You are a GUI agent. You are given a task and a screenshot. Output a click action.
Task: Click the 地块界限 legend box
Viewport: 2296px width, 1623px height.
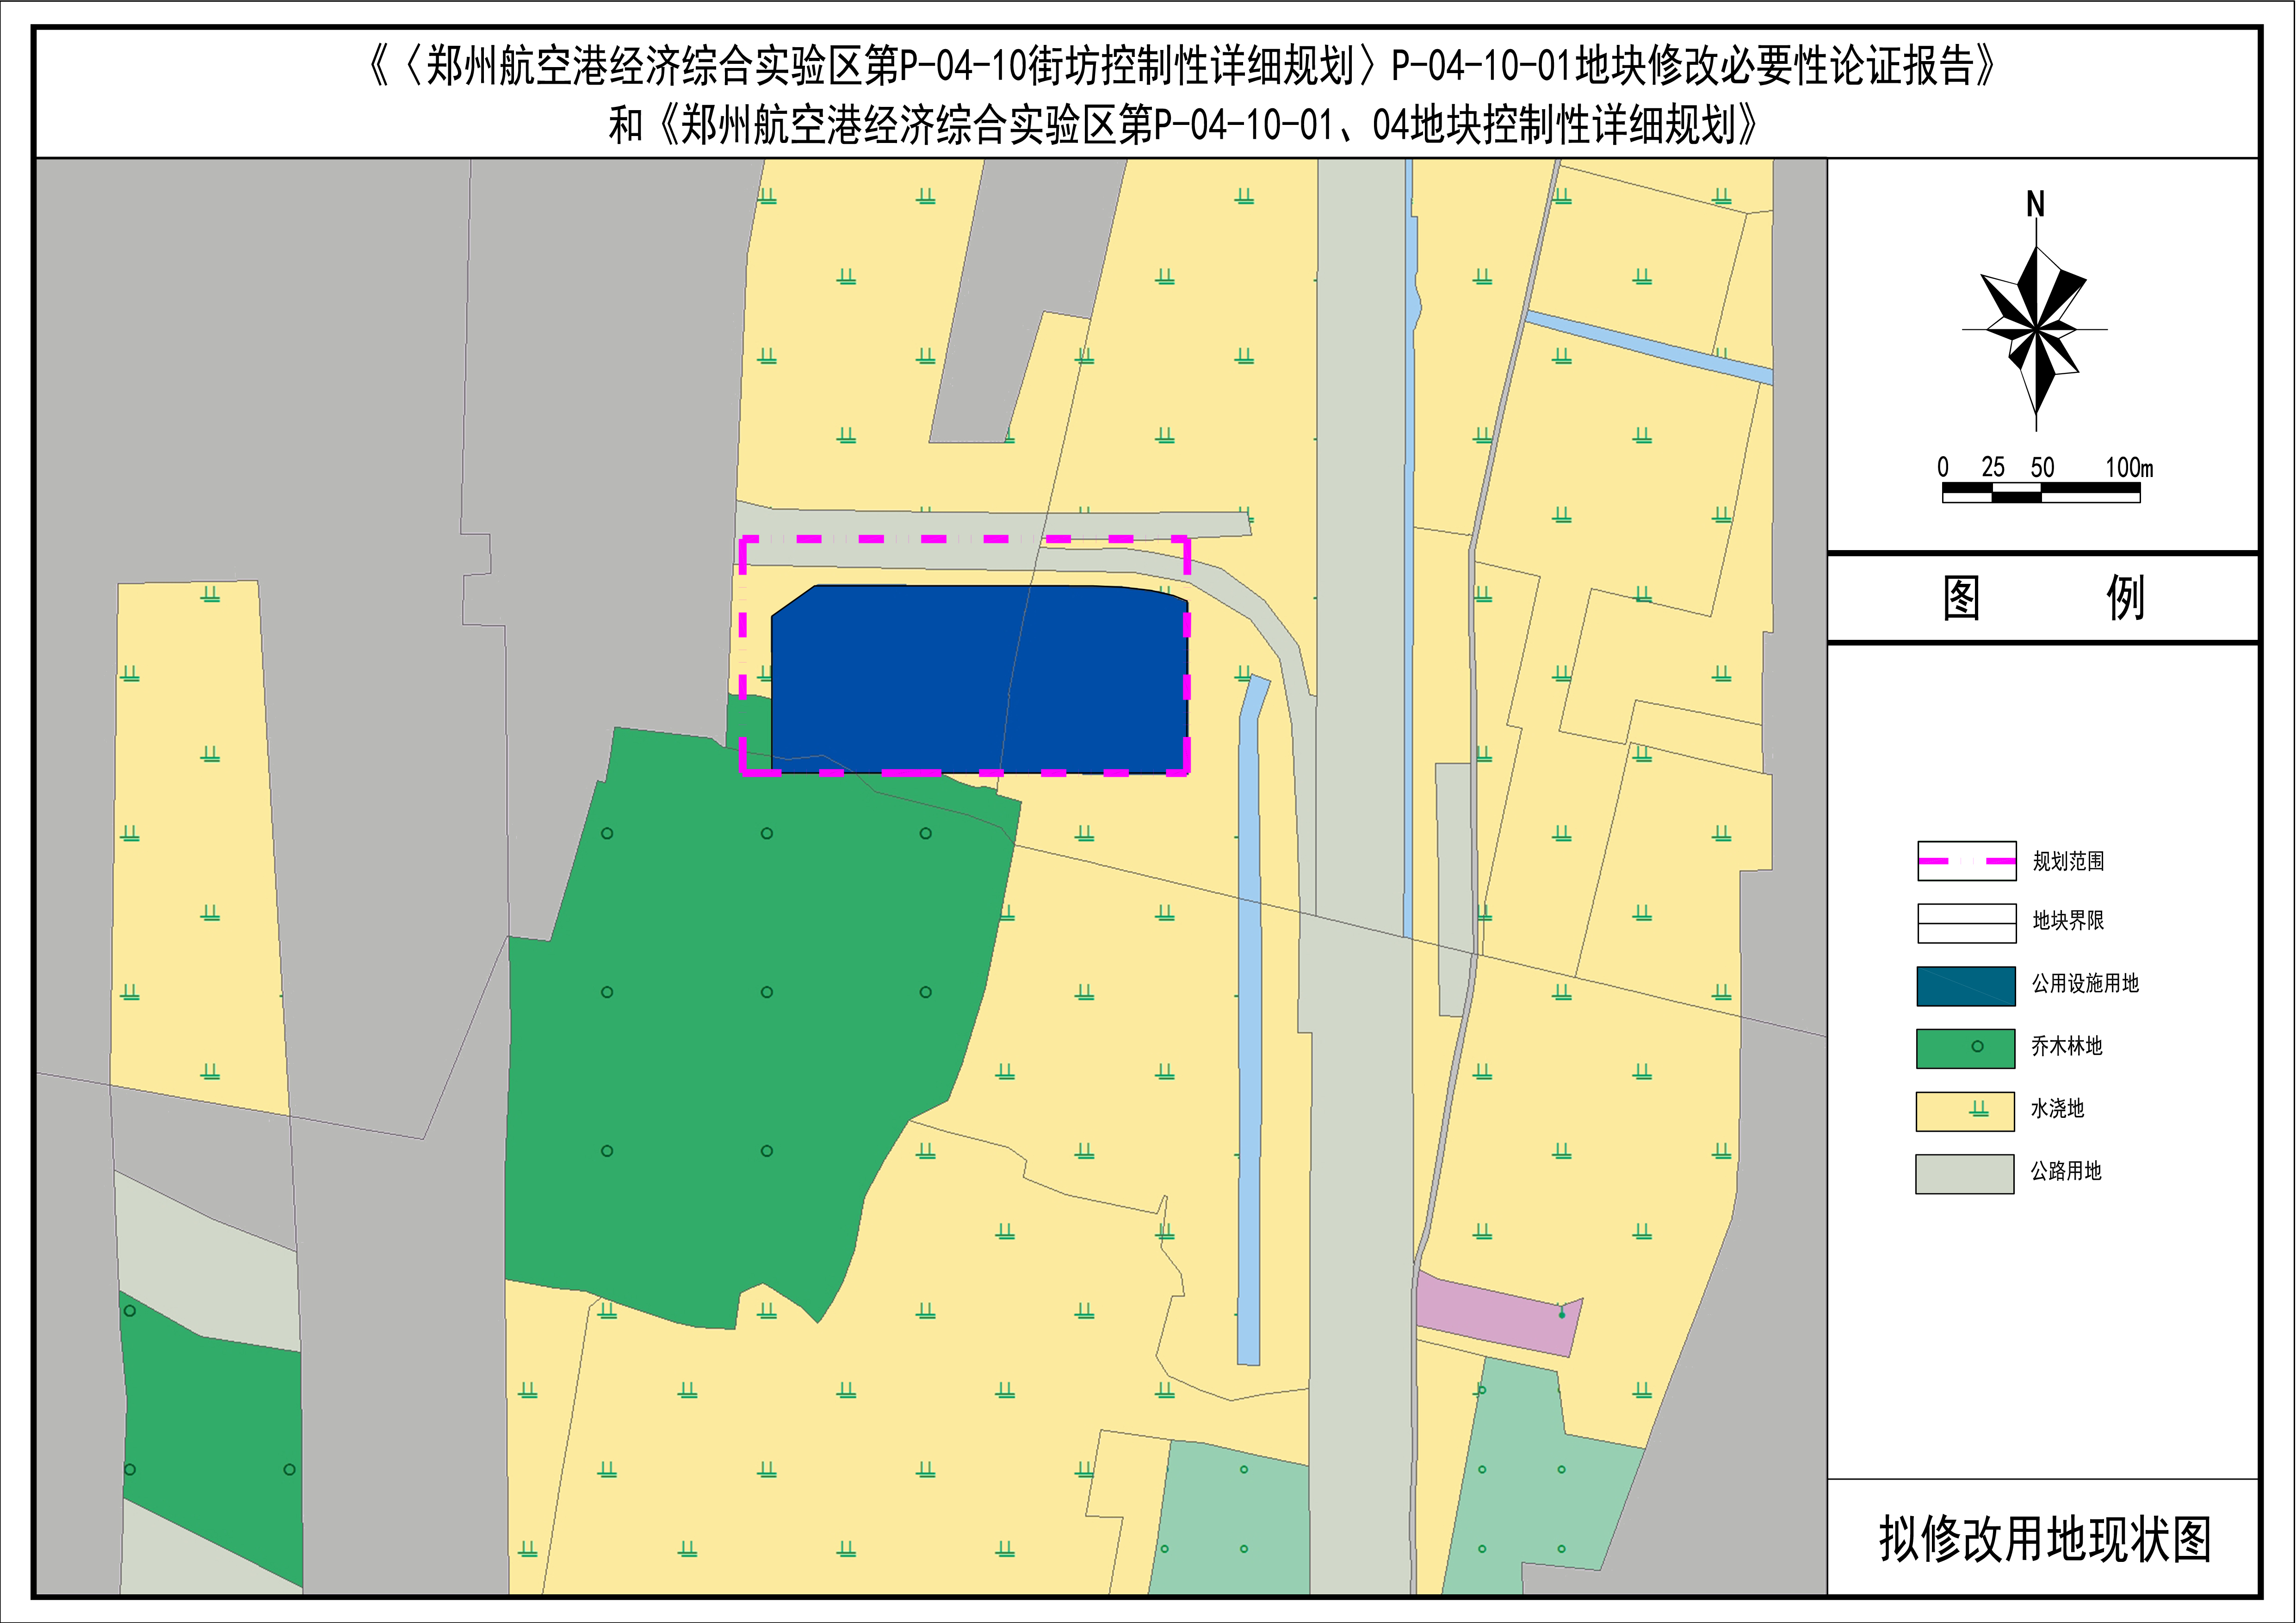1966,923
